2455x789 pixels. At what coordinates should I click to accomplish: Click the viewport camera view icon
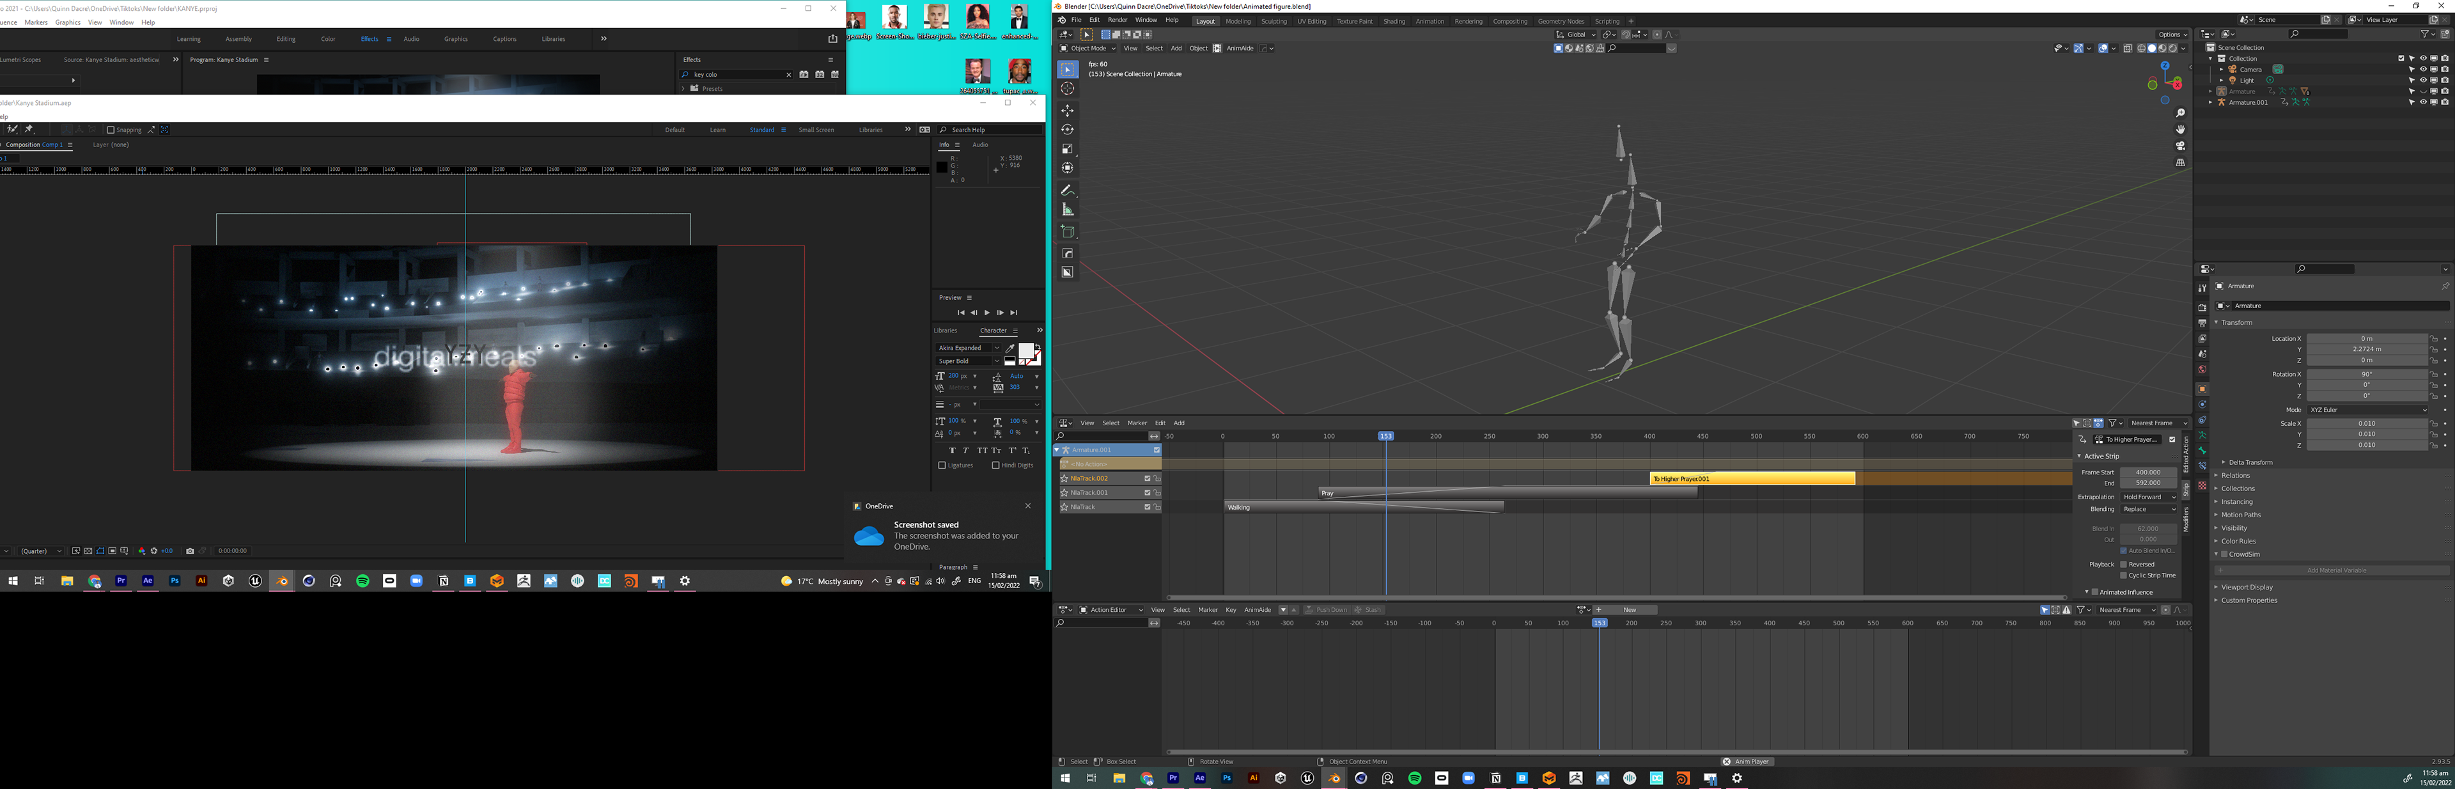pos(2179,147)
